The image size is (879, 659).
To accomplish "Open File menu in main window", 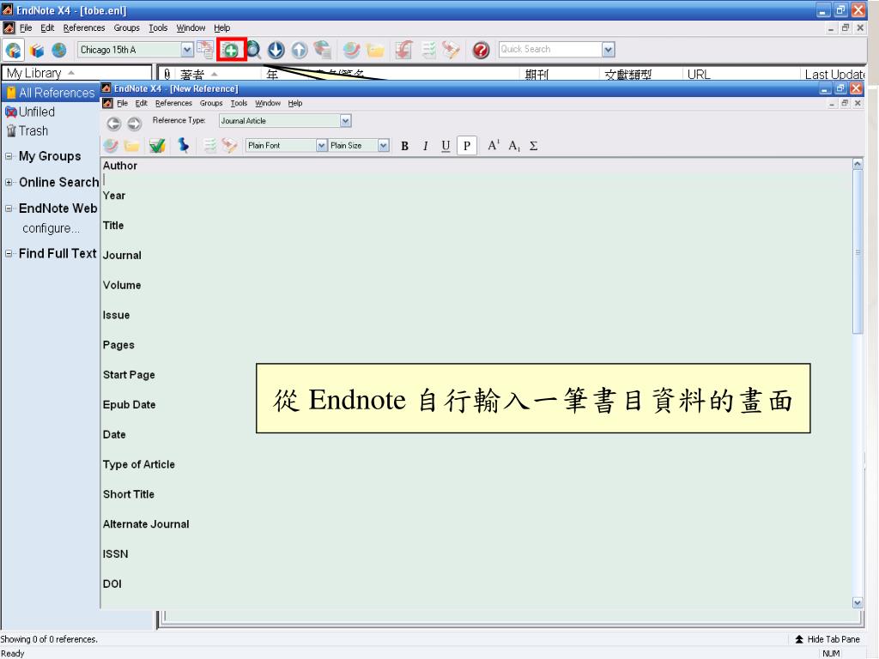I will point(26,27).
